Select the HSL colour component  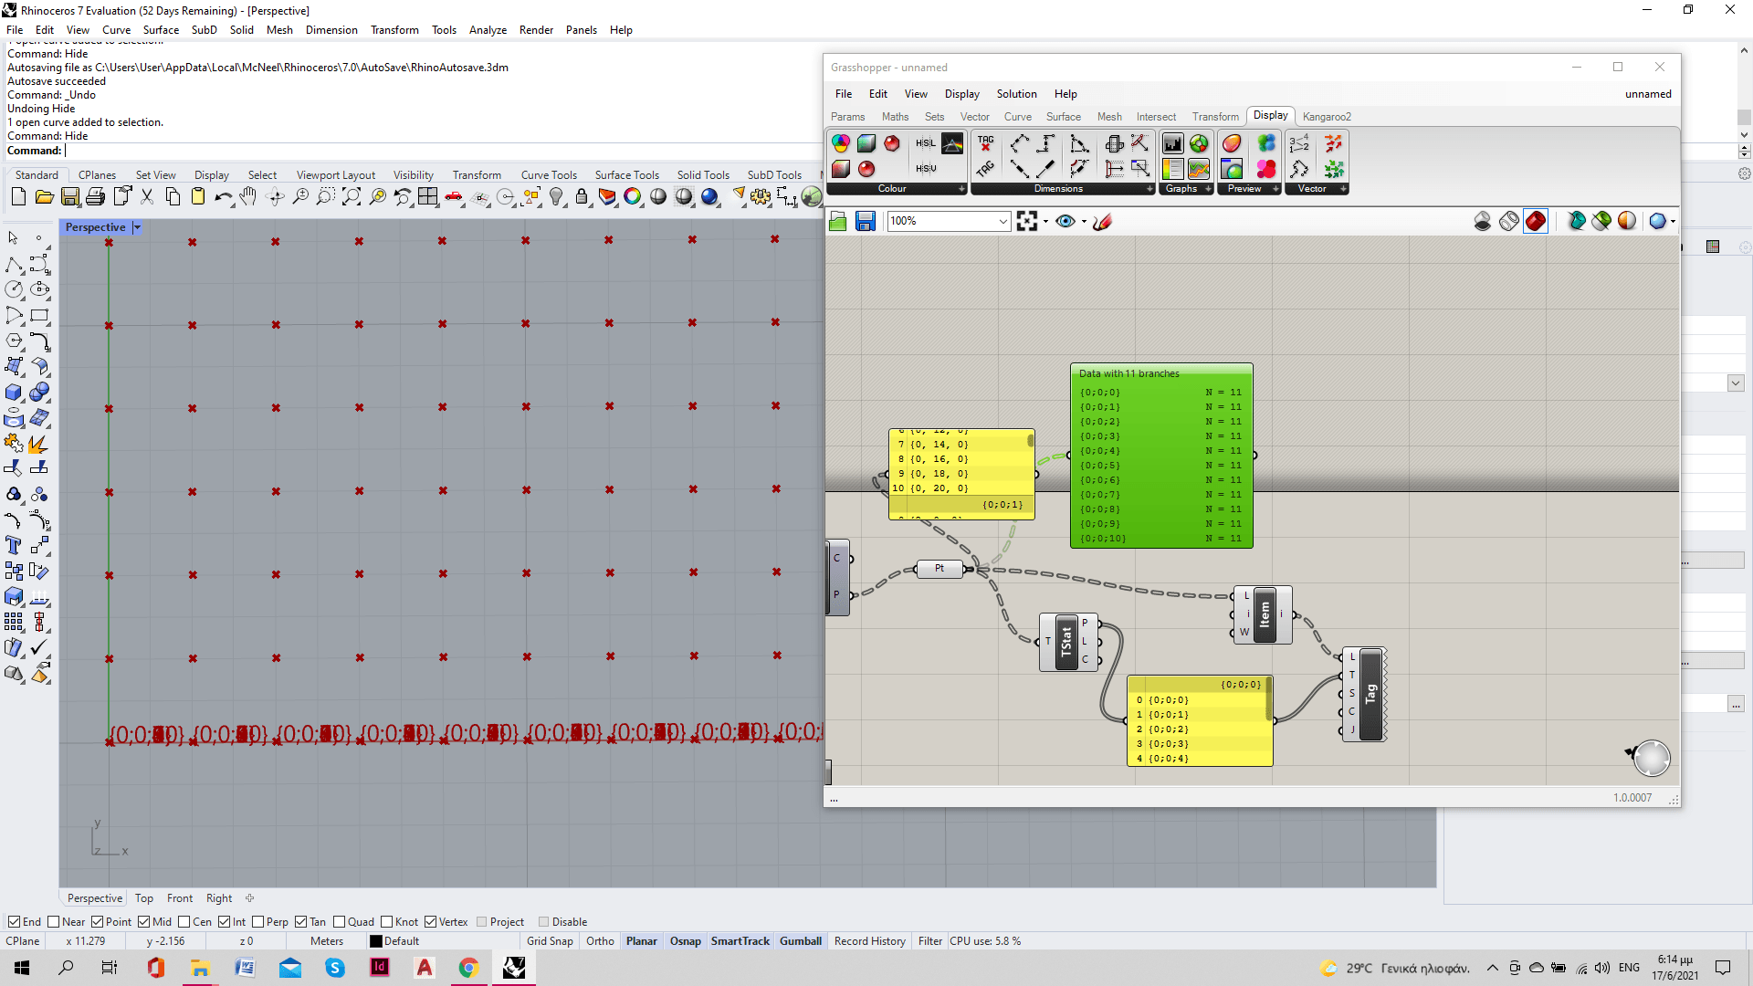[x=926, y=143]
